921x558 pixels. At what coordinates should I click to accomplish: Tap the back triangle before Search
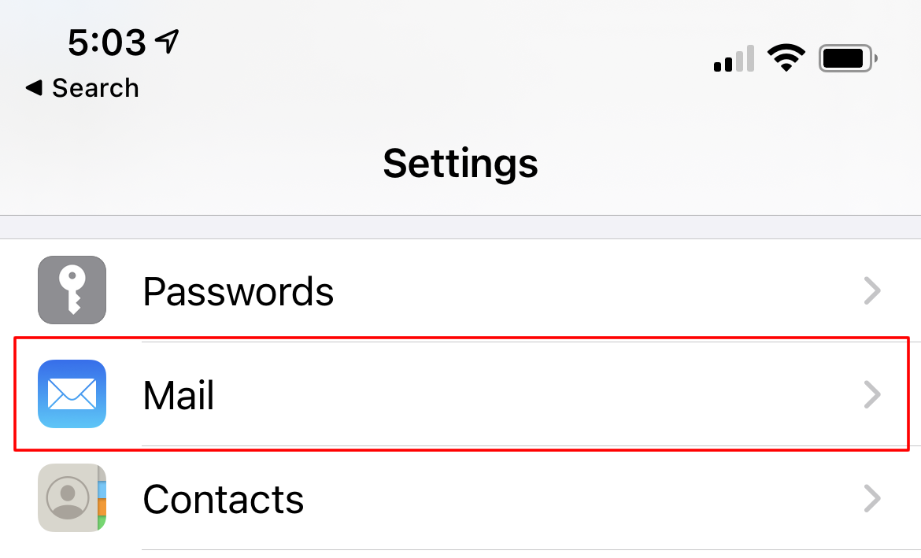(34, 87)
